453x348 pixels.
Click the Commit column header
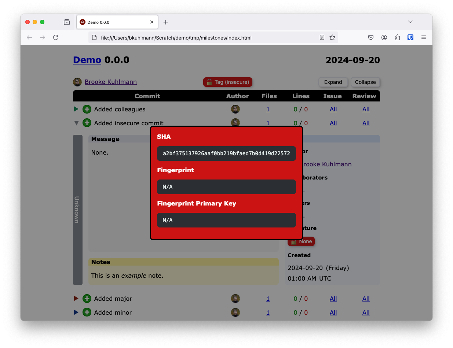pyautogui.click(x=147, y=96)
